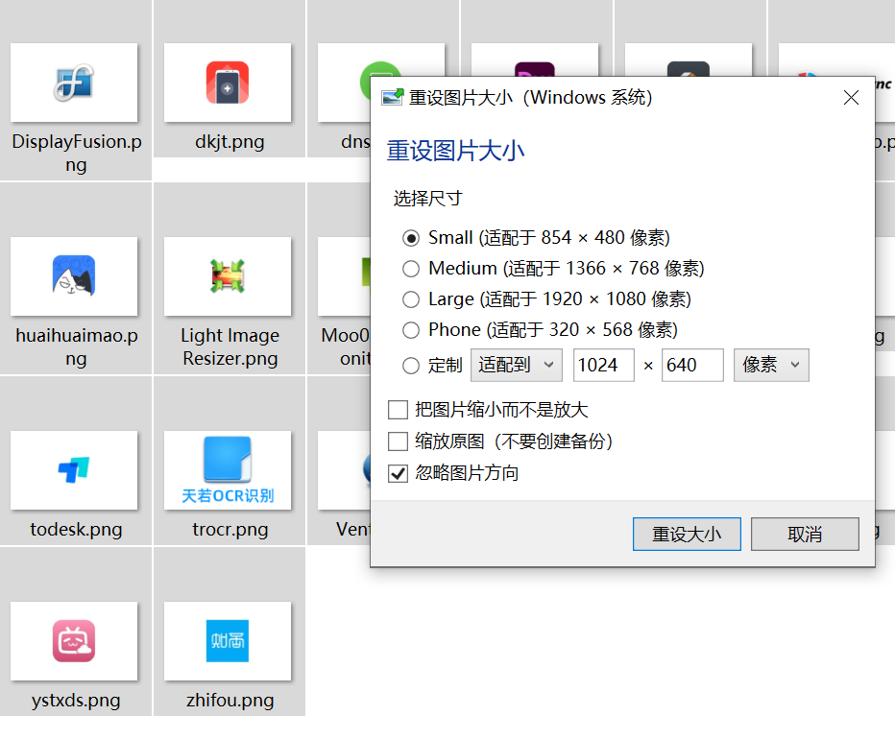The height and width of the screenshot is (739, 895).
Task: Click the ystxds.png file name
Action: (x=76, y=701)
